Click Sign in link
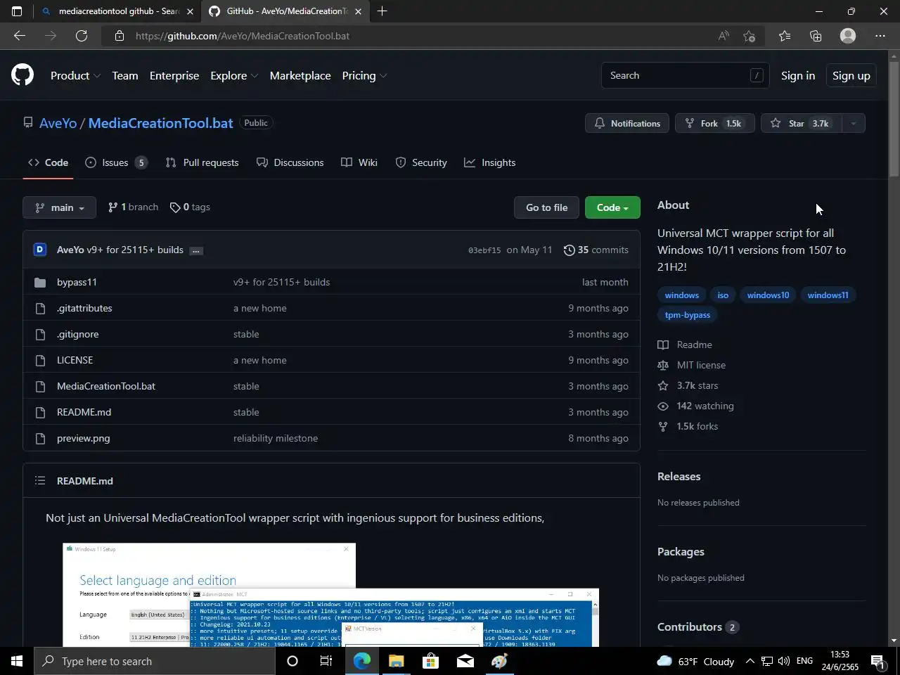 (x=798, y=75)
